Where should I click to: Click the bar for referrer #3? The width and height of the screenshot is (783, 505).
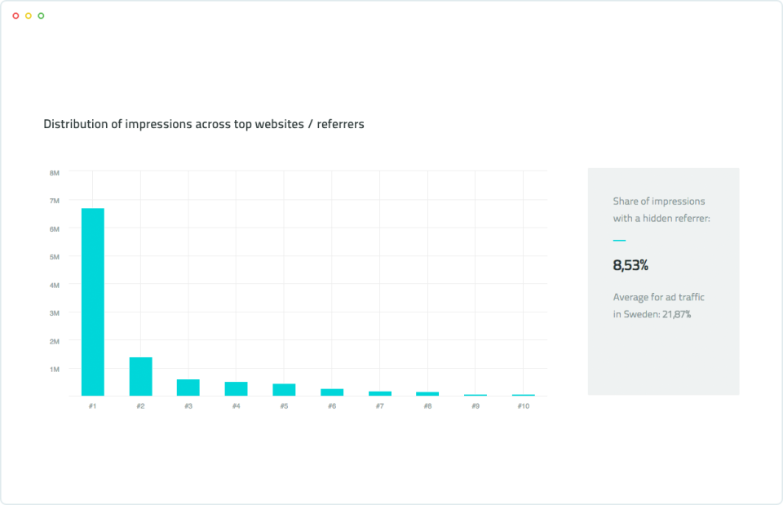coord(188,388)
